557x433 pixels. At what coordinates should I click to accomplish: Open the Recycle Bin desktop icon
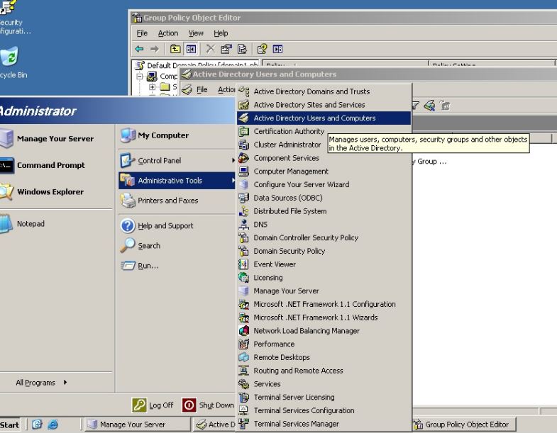[x=10, y=62]
